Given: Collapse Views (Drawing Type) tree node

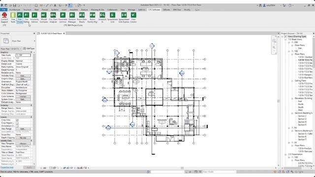Looking at the screenshot, I should point(282,36).
